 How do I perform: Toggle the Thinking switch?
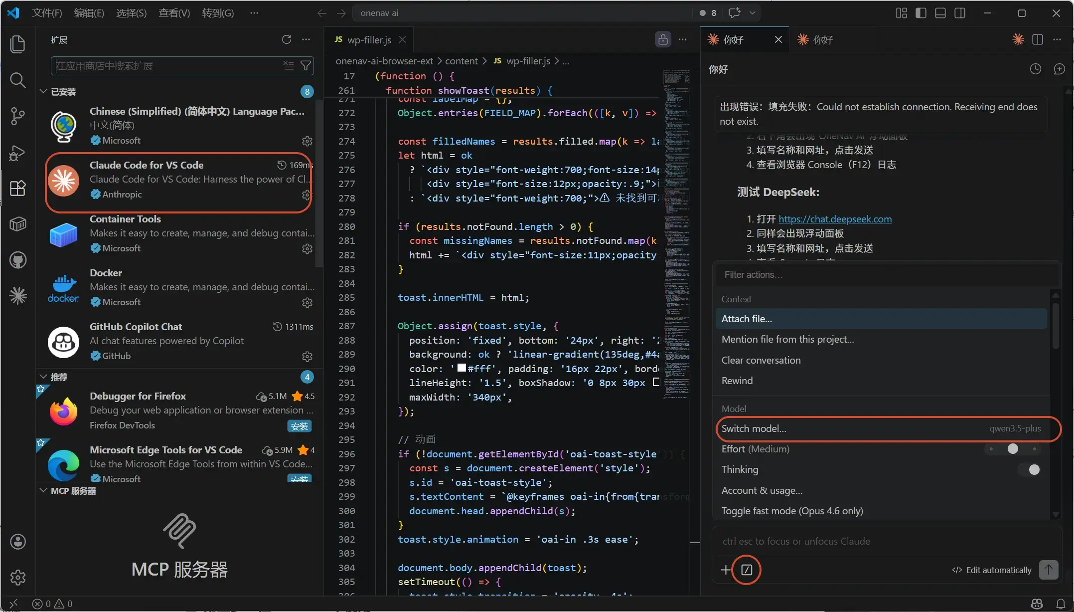tap(1030, 469)
